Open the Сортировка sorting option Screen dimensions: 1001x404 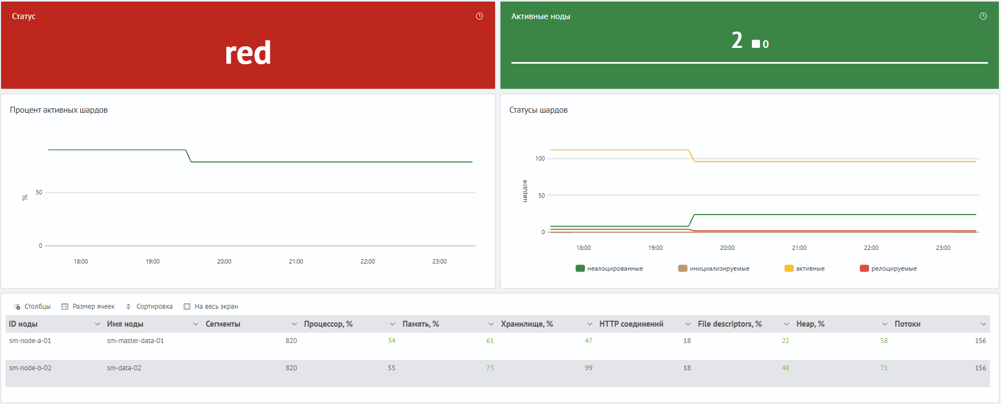click(149, 307)
